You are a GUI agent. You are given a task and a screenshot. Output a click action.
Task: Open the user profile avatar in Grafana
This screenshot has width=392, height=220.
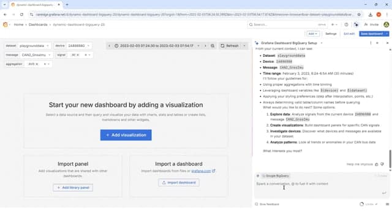pos(386,24)
